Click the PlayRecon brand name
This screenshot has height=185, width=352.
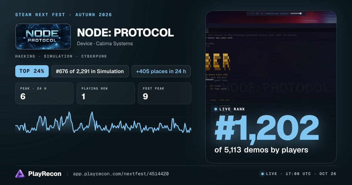45,174
